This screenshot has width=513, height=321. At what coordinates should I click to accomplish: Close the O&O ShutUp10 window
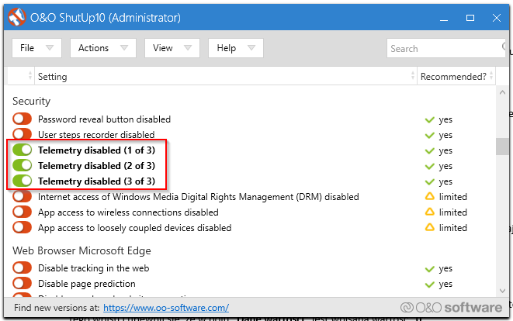coord(497,18)
